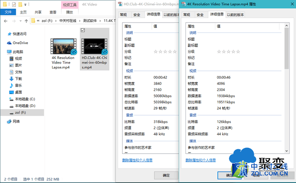Open 文档 folder in sidebar
Viewport: 296px width, 183px height.
click(16, 72)
